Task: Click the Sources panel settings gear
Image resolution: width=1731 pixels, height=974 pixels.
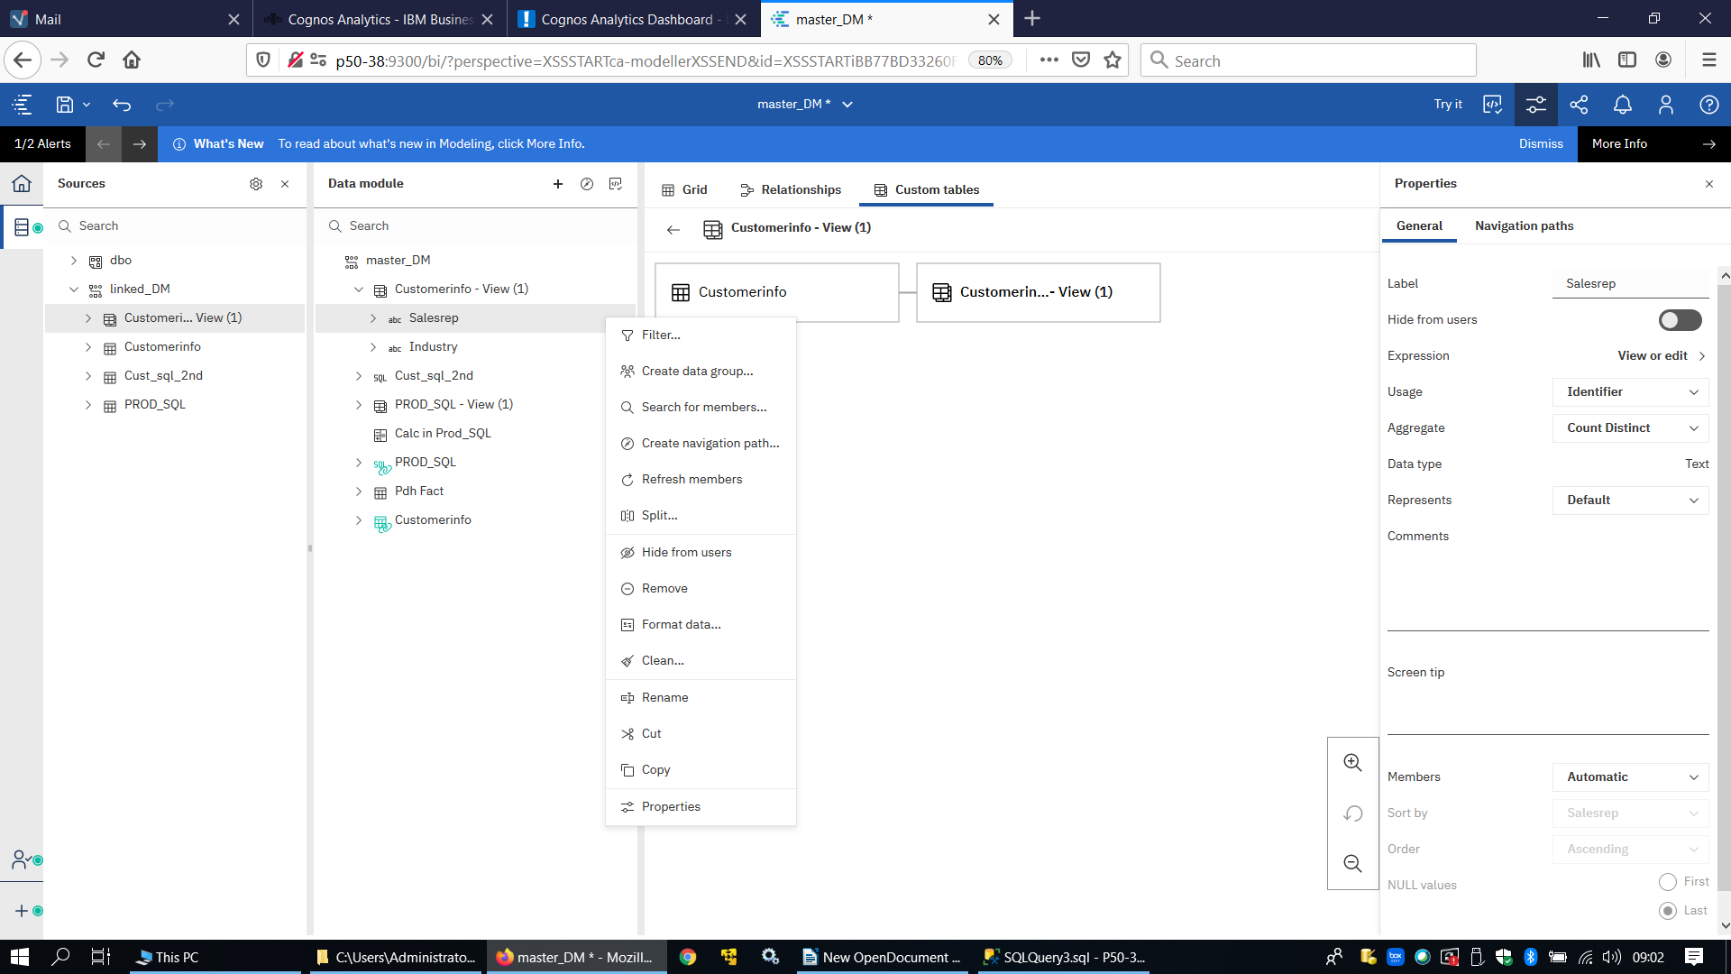Action: click(256, 184)
